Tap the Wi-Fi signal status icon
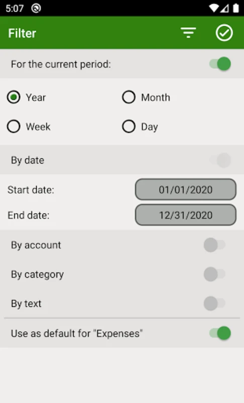The height and width of the screenshot is (403, 244). pyautogui.click(x=213, y=8)
